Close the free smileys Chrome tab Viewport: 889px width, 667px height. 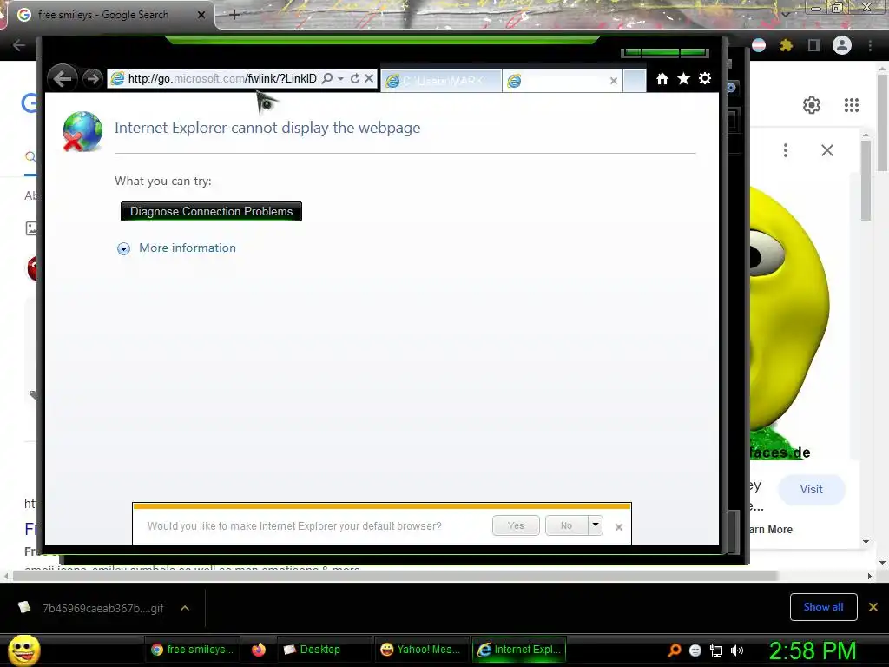201,15
